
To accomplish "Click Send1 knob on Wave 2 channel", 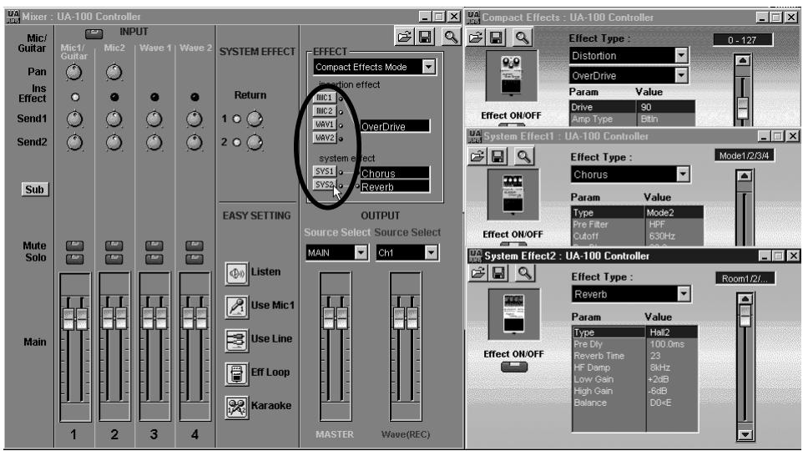I will point(194,119).
